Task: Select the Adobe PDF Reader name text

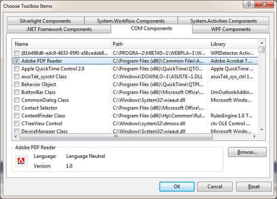Action: 41,61
